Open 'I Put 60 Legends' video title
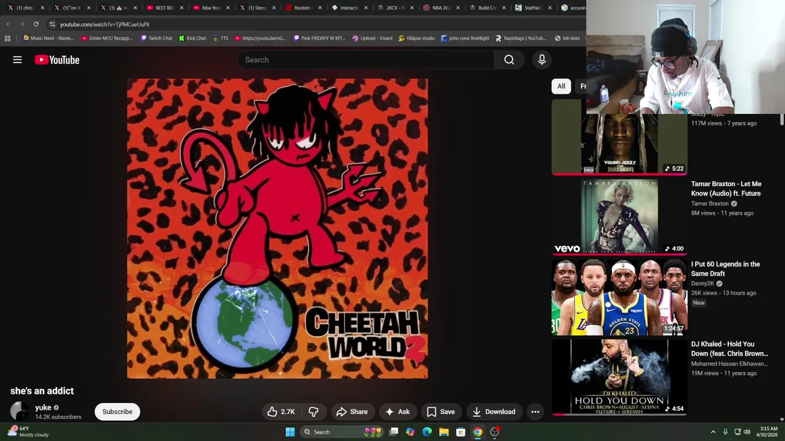 726,269
